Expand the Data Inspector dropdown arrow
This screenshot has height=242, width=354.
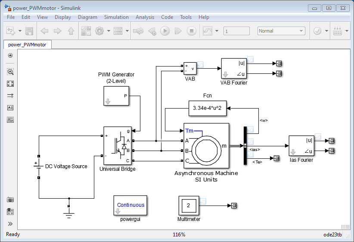tap(217, 31)
